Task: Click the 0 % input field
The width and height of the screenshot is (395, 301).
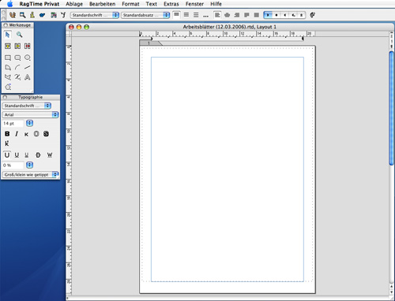Action: coord(13,165)
